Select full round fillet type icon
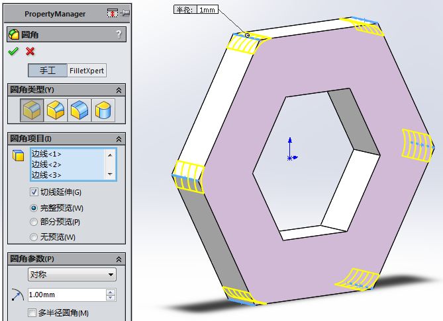The width and height of the screenshot is (443, 321). click(x=103, y=110)
